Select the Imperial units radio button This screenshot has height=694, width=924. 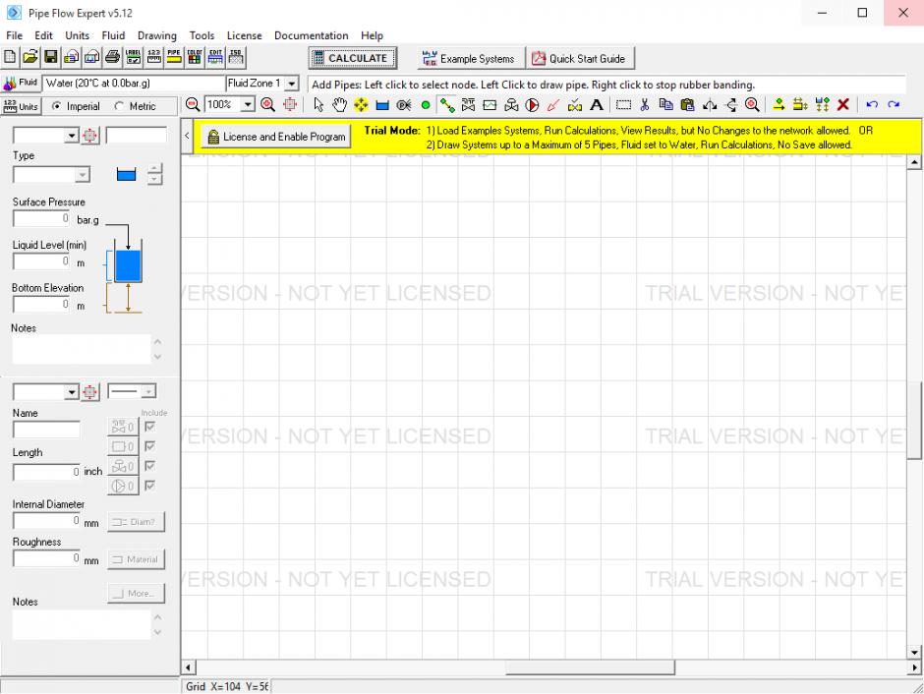[57, 106]
